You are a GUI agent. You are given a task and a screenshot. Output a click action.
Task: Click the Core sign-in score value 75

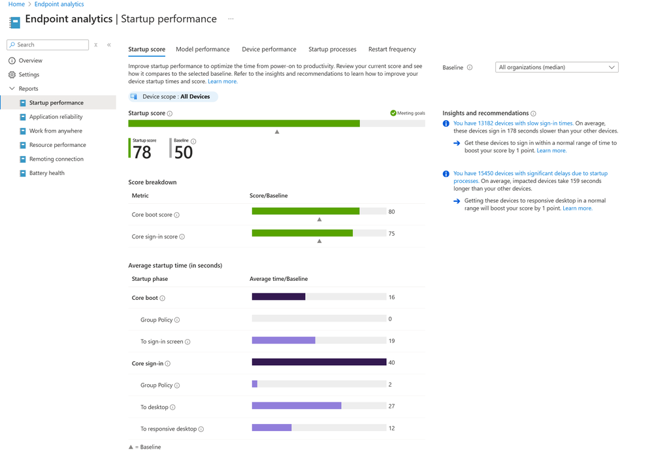(x=391, y=234)
